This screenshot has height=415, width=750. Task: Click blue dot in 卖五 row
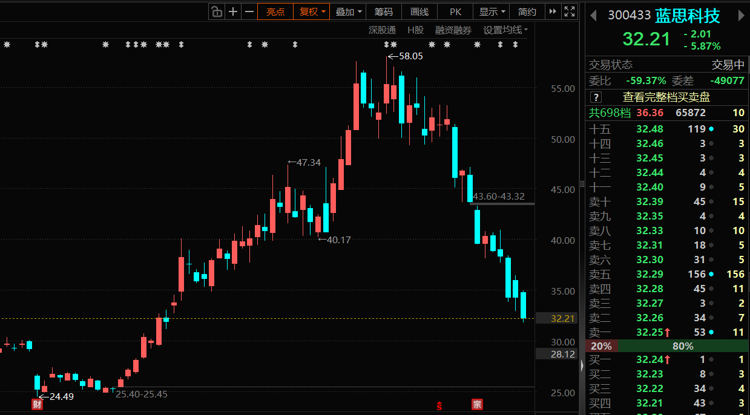[711, 275]
